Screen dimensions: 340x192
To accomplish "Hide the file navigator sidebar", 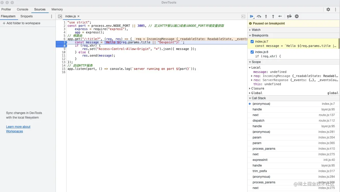I will pos(60,16).
